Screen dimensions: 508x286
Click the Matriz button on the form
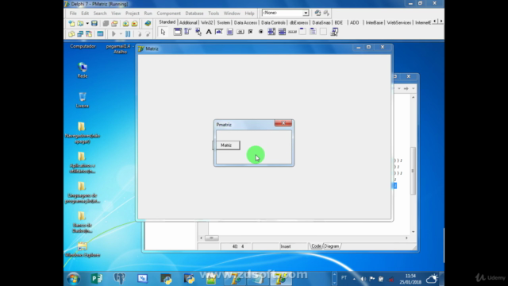click(x=226, y=145)
